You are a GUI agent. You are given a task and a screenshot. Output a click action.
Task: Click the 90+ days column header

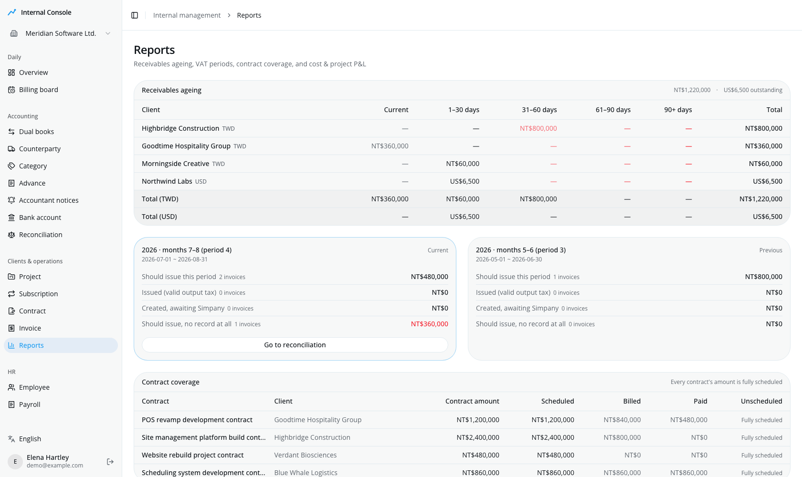(x=678, y=110)
